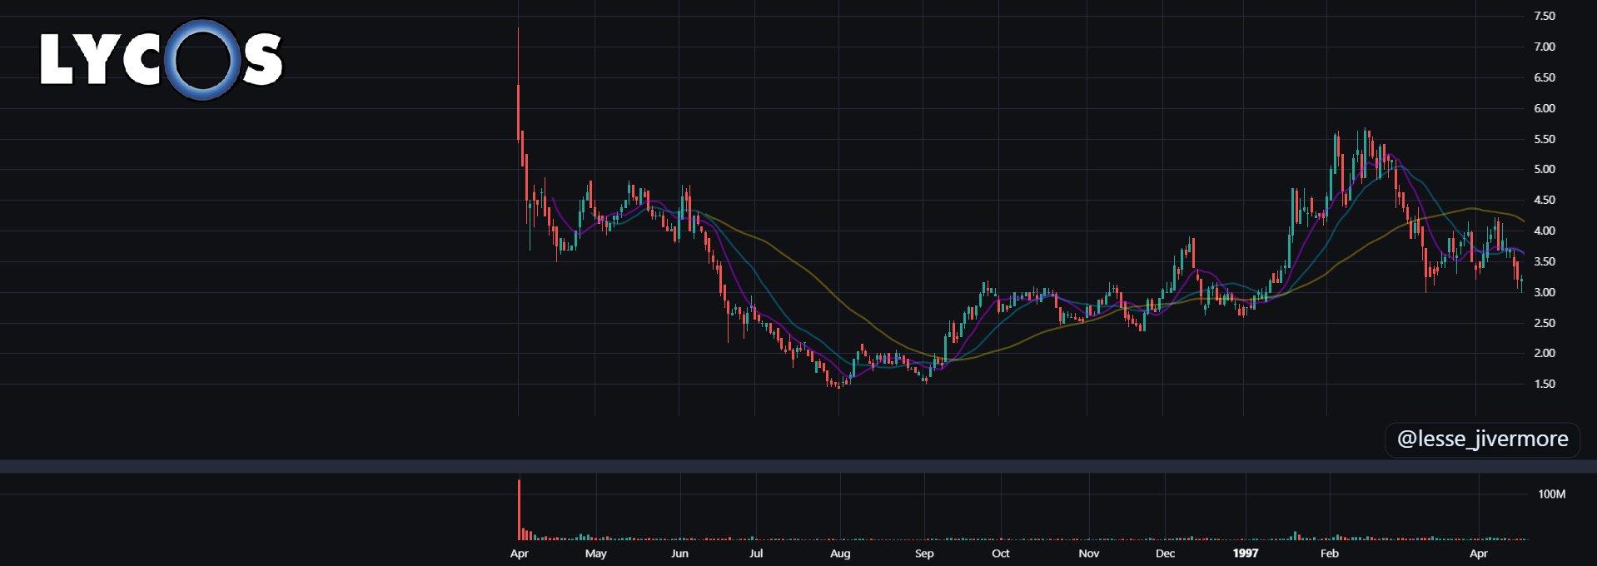
Task: Click the Nov date label
Action: (1089, 554)
